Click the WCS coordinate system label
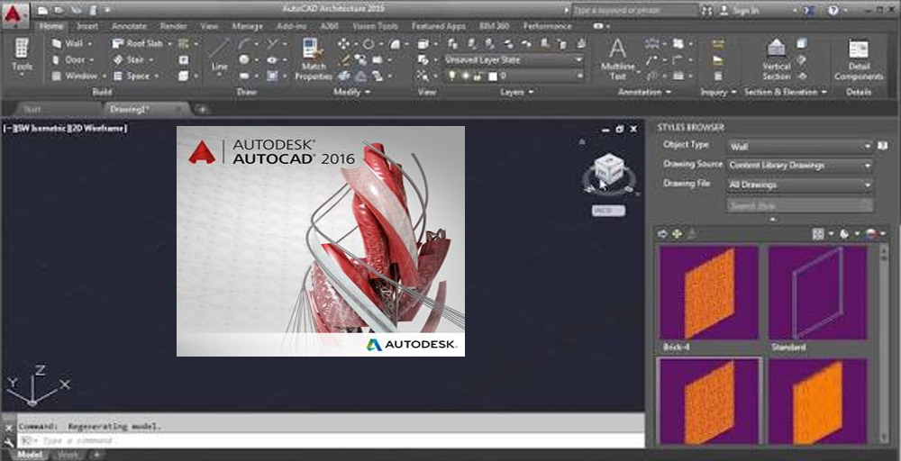 [608, 211]
